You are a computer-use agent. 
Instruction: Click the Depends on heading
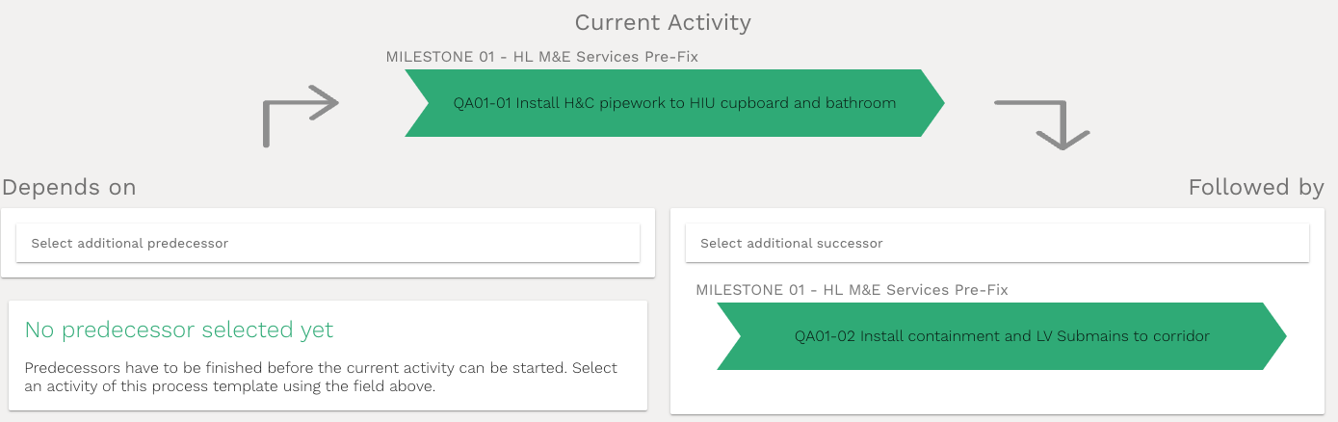(69, 187)
